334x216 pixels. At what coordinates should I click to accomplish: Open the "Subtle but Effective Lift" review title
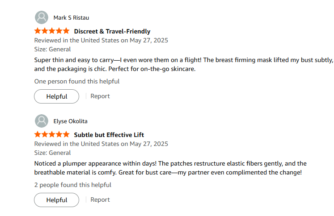pyautogui.click(x=109, y=135)
